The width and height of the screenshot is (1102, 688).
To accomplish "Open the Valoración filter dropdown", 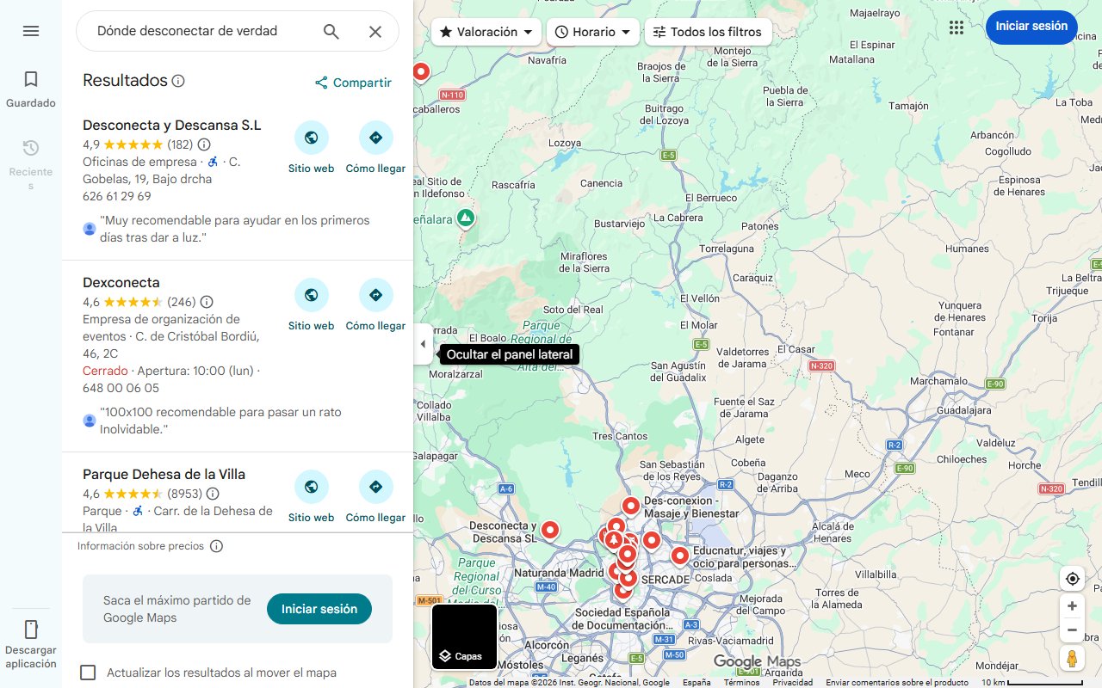I will [485, 31].
